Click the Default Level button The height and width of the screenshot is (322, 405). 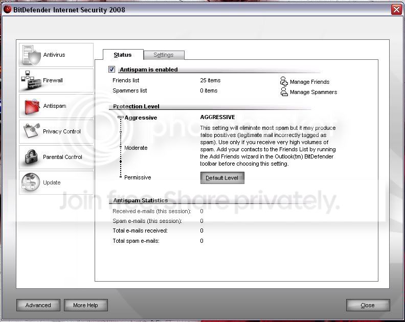click(222, 178)
